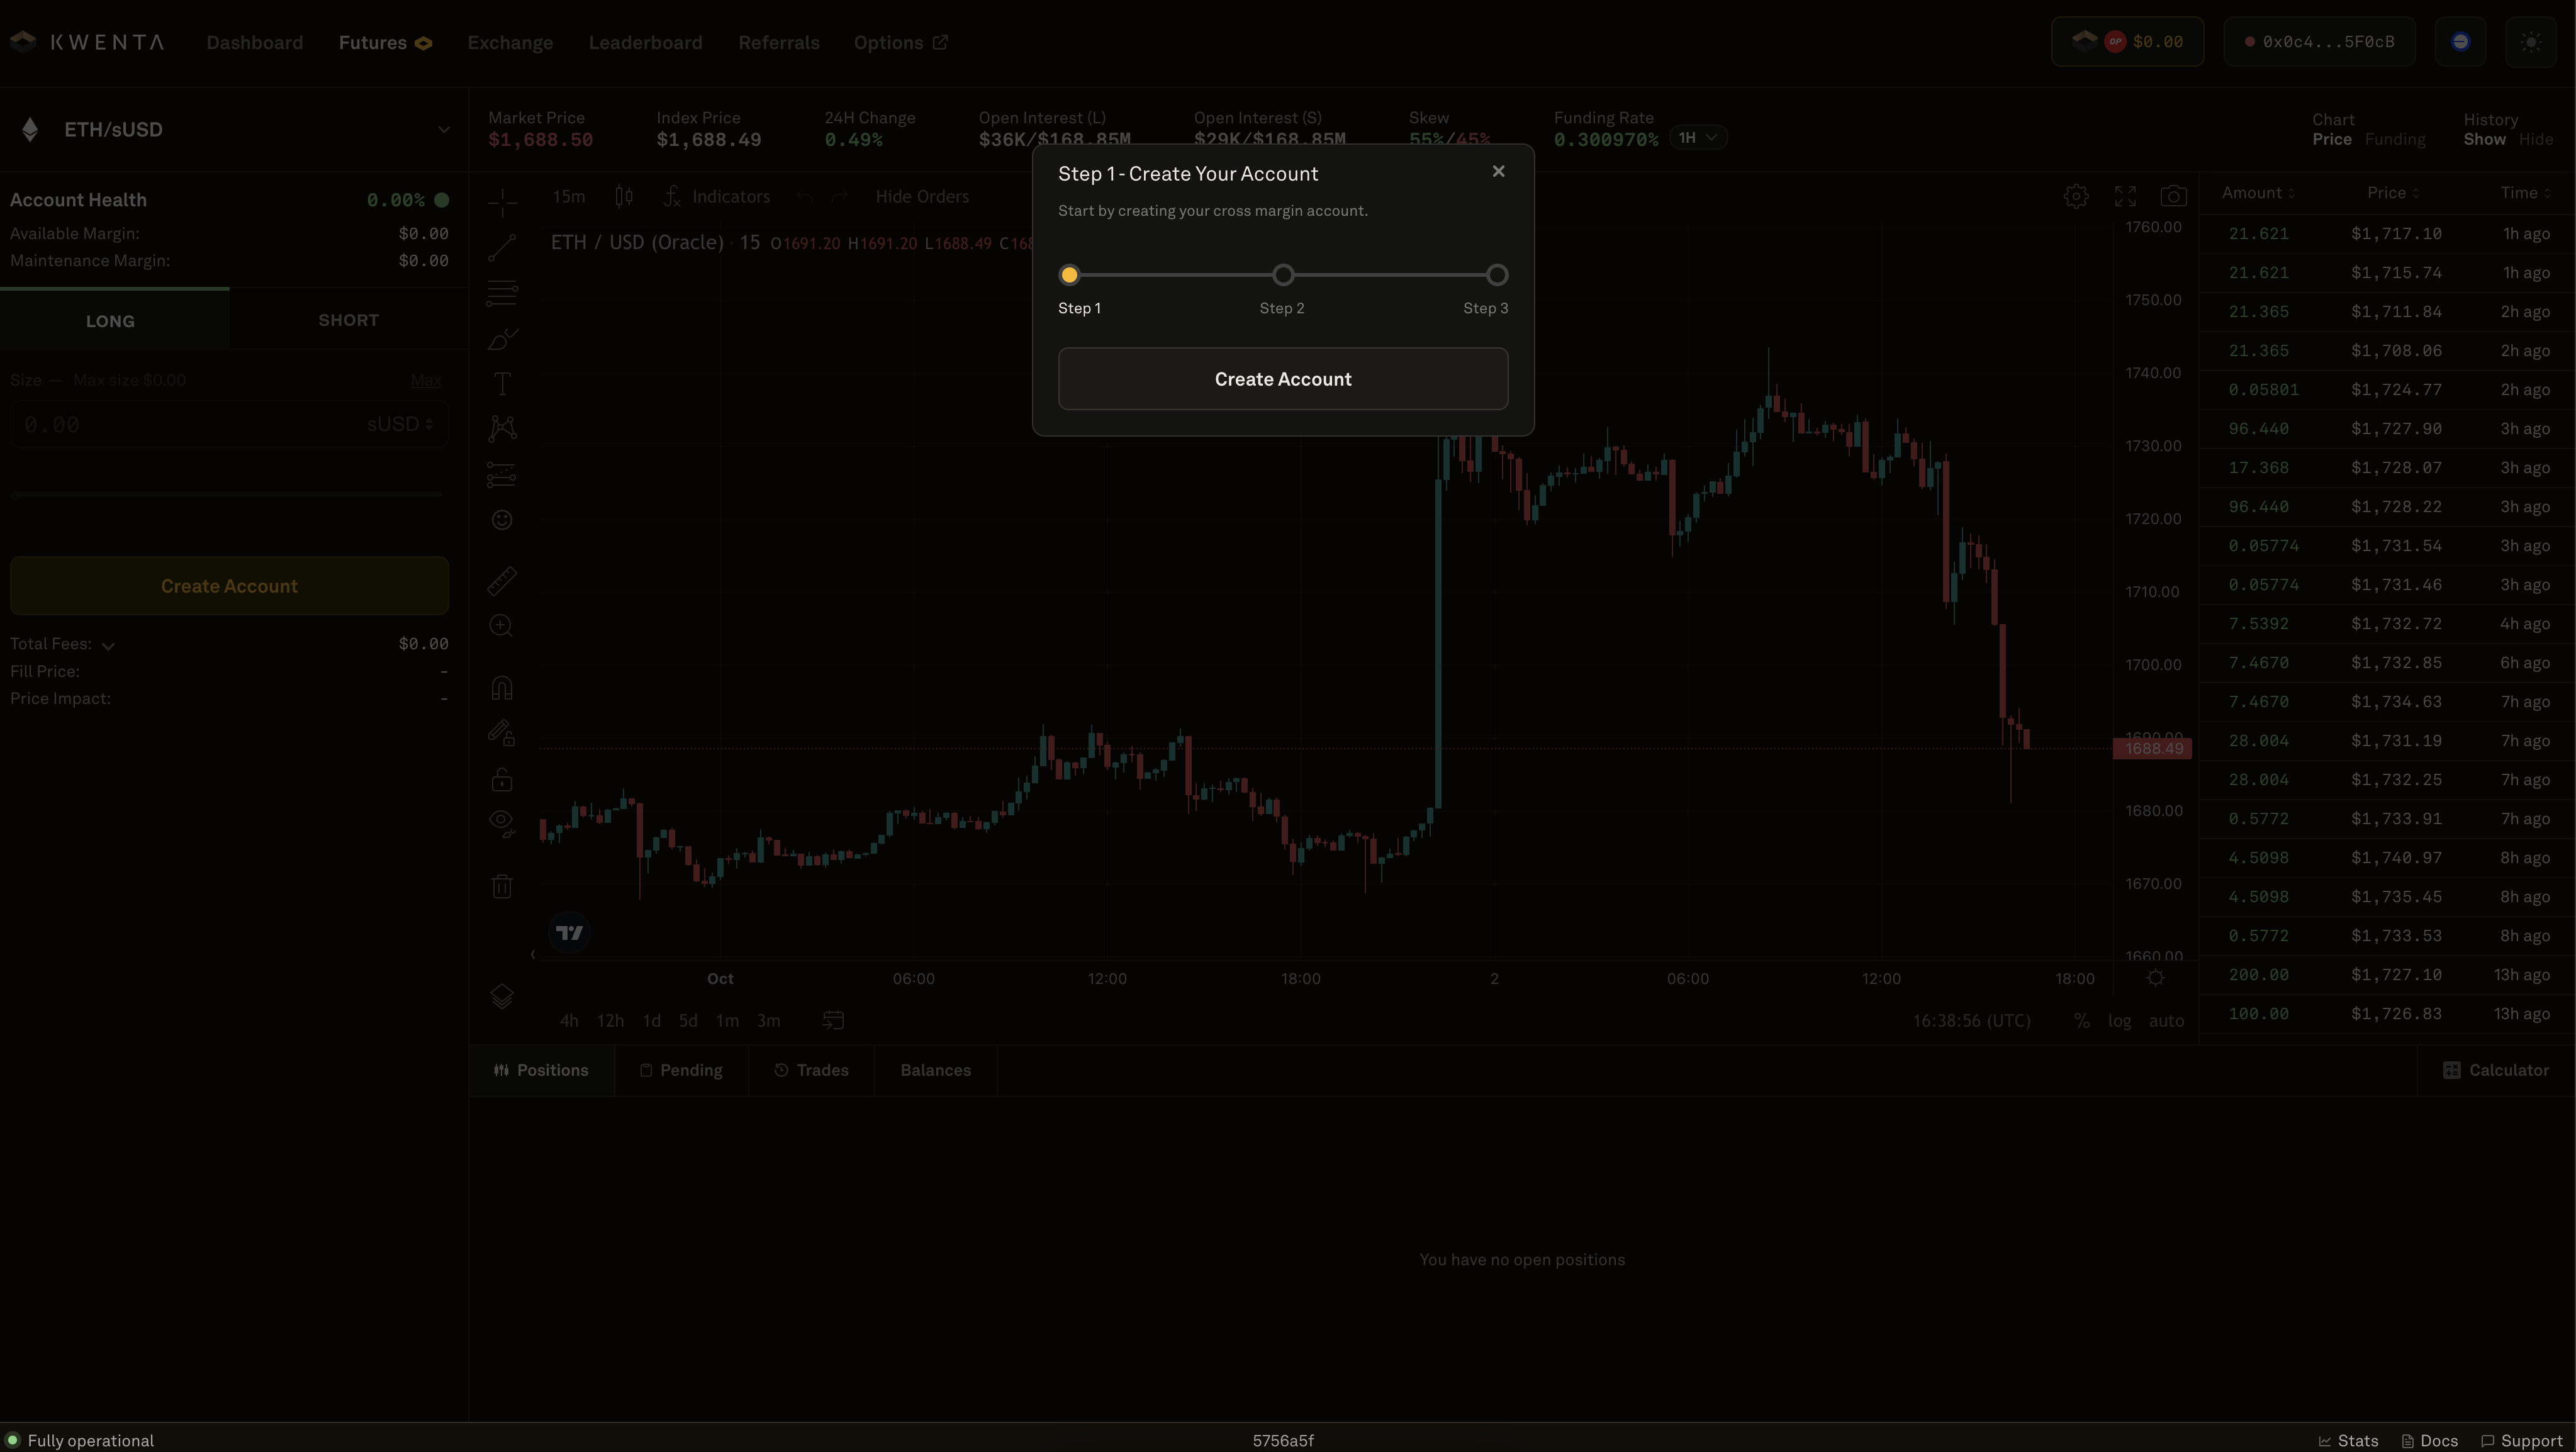
Task: Select the Step 1 progress marker
Action: pyautogui.click(x=1069, y=275)
